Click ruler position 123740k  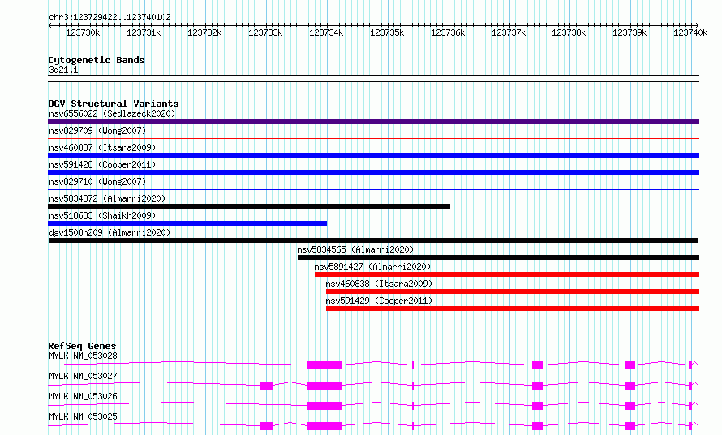tap(690, 32)
